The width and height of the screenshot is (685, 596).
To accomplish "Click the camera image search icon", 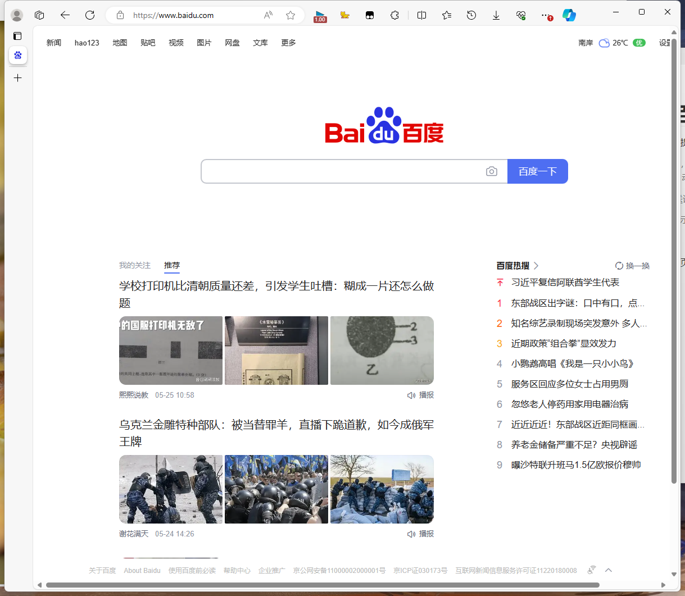I will click(x=492, y=171).
